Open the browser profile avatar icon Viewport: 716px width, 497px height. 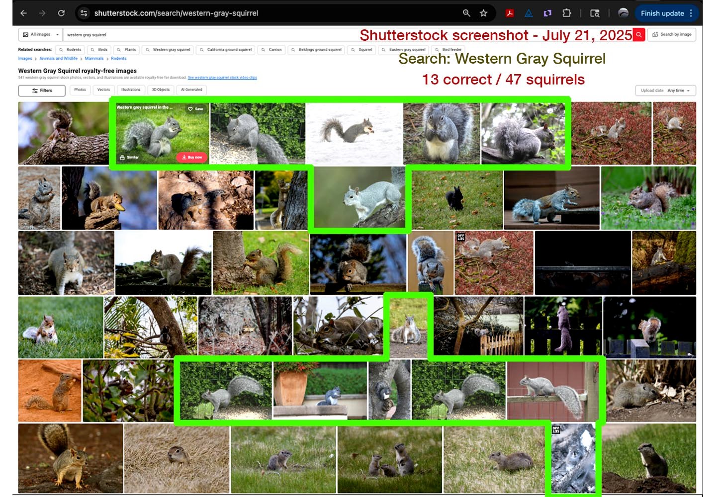point(623,13)
